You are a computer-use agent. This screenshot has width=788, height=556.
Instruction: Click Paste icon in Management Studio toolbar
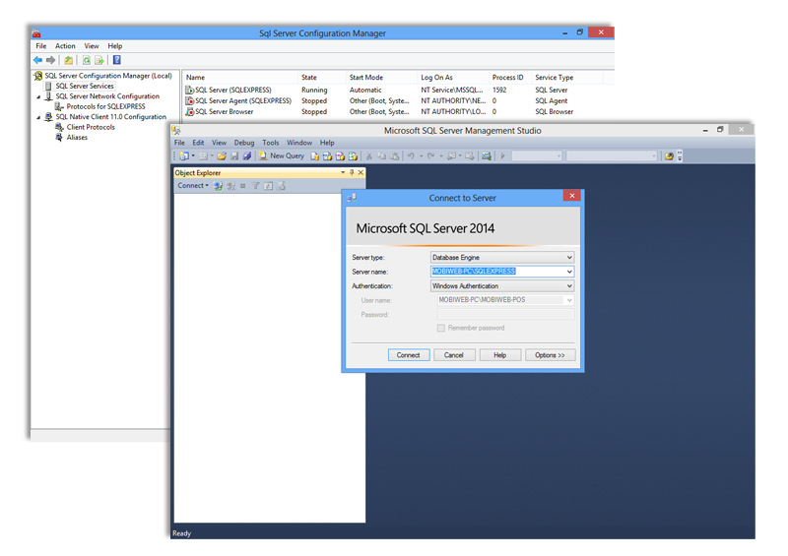tap(395, 156)
